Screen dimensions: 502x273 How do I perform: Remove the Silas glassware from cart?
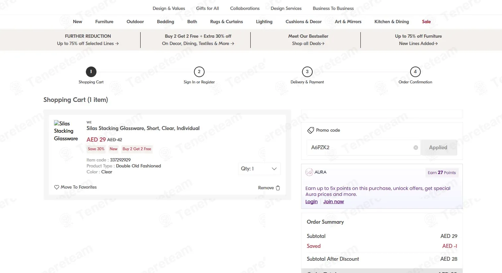(269, 188)
